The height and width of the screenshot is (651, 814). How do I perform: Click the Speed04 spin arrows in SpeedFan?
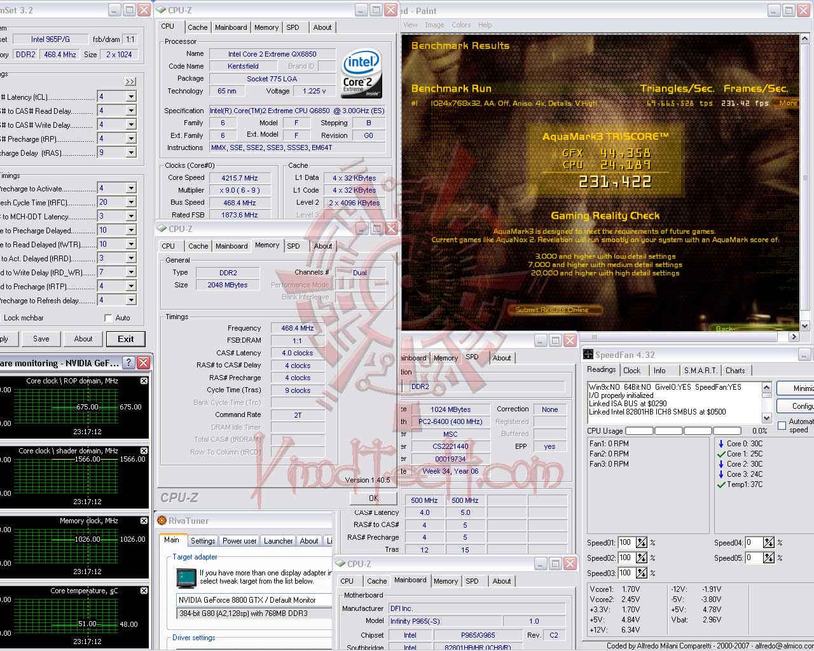(x=769, y=542)
